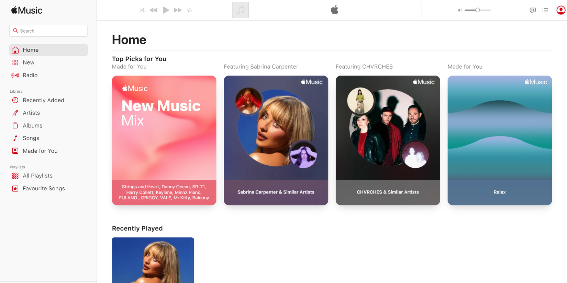Skip to previous track
This screenshot has width=567, height=283.
pos(154,10)
